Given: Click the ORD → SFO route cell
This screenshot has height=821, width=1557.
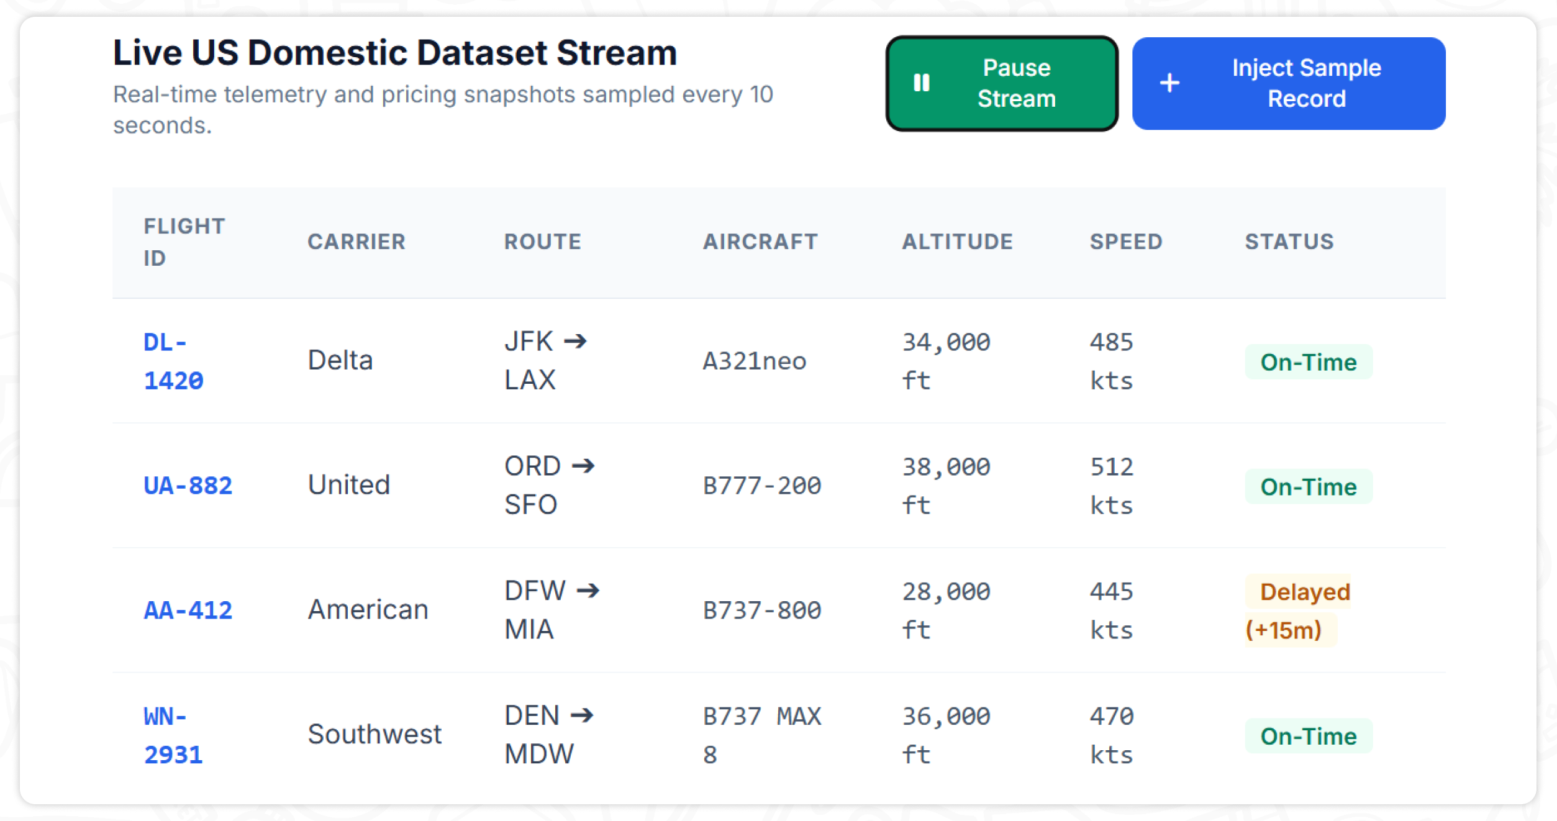Looking at the screenshot, I should point(550,486).
